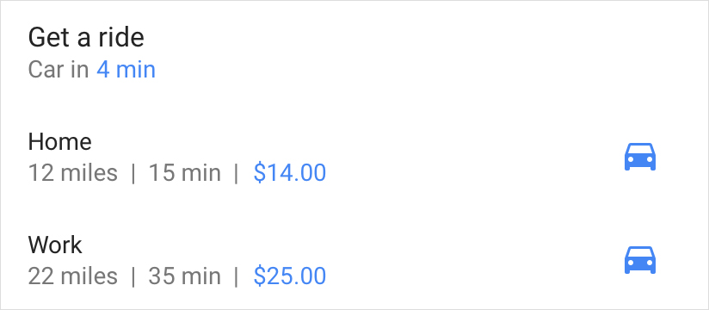This screenshot has height=310, width=709.
Task: Click the $25.00 fare for Work
Action: pyautogui.click(x=290, y=276)
